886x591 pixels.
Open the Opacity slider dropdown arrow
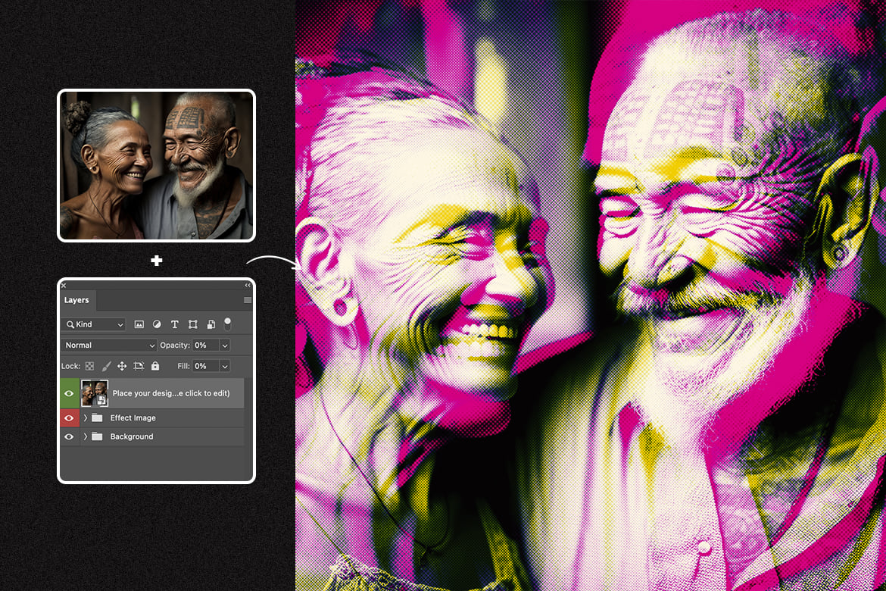225,345
